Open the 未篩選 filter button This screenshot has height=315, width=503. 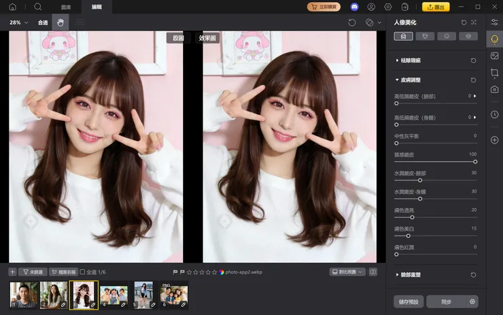click(x=33, y=272)
